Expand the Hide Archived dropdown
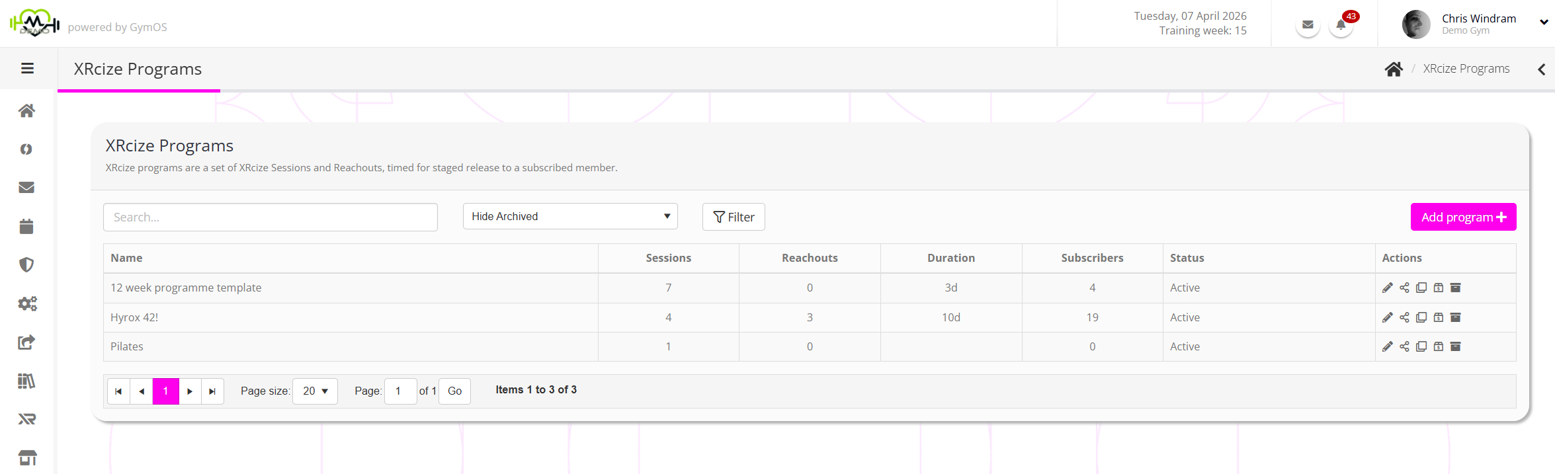1555x474 pixels. click(x=570, y=216)
